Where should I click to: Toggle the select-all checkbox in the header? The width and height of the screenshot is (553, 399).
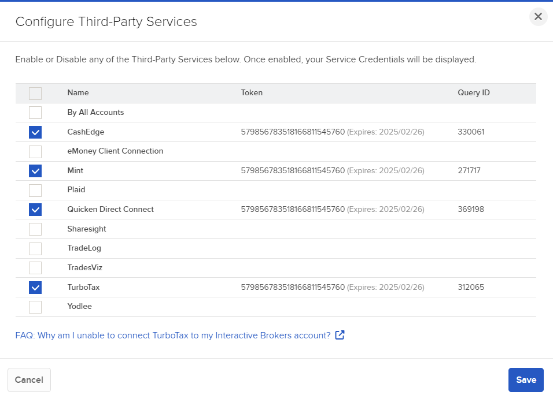coord(35,93)
